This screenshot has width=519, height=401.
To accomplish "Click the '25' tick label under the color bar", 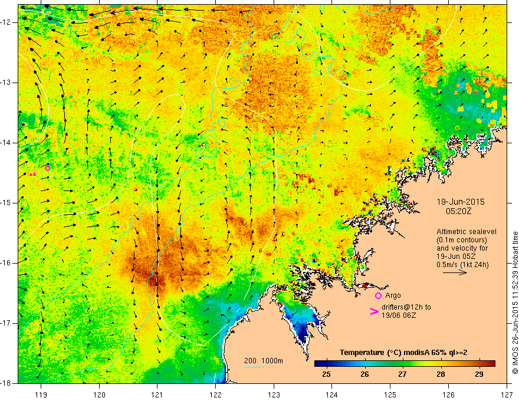I will [x=326, y=374].
